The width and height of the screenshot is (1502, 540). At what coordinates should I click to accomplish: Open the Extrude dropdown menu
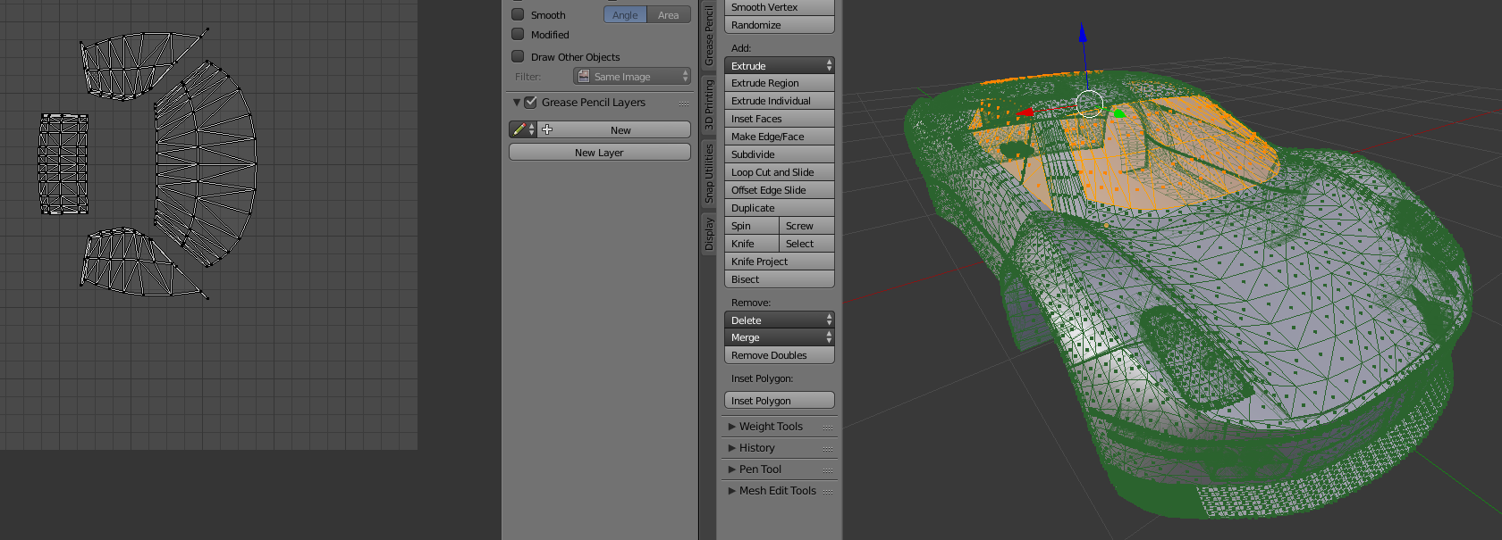pyautogui.click(x=779, y=66)
